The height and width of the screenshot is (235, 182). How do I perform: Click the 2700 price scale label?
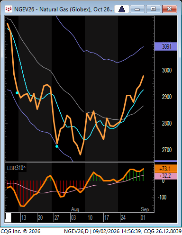[167, 150]
